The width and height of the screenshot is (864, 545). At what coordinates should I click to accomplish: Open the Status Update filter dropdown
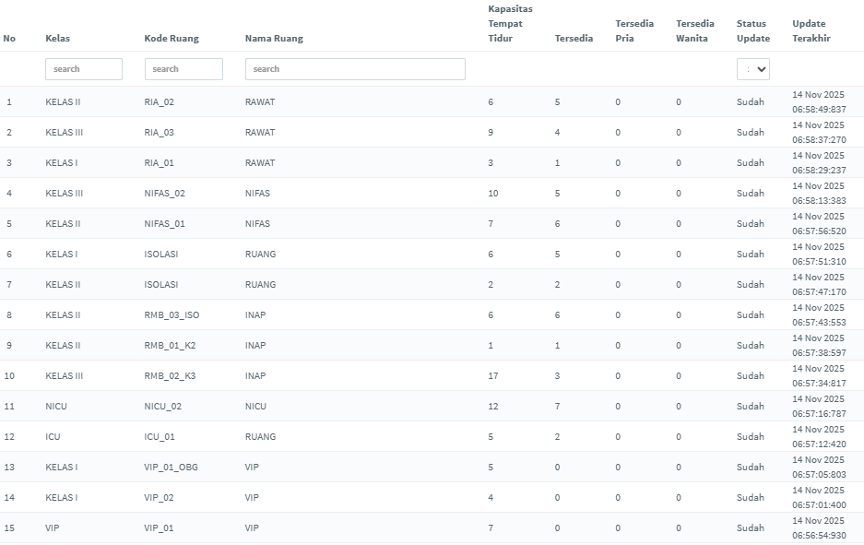(x=753, y=69)
